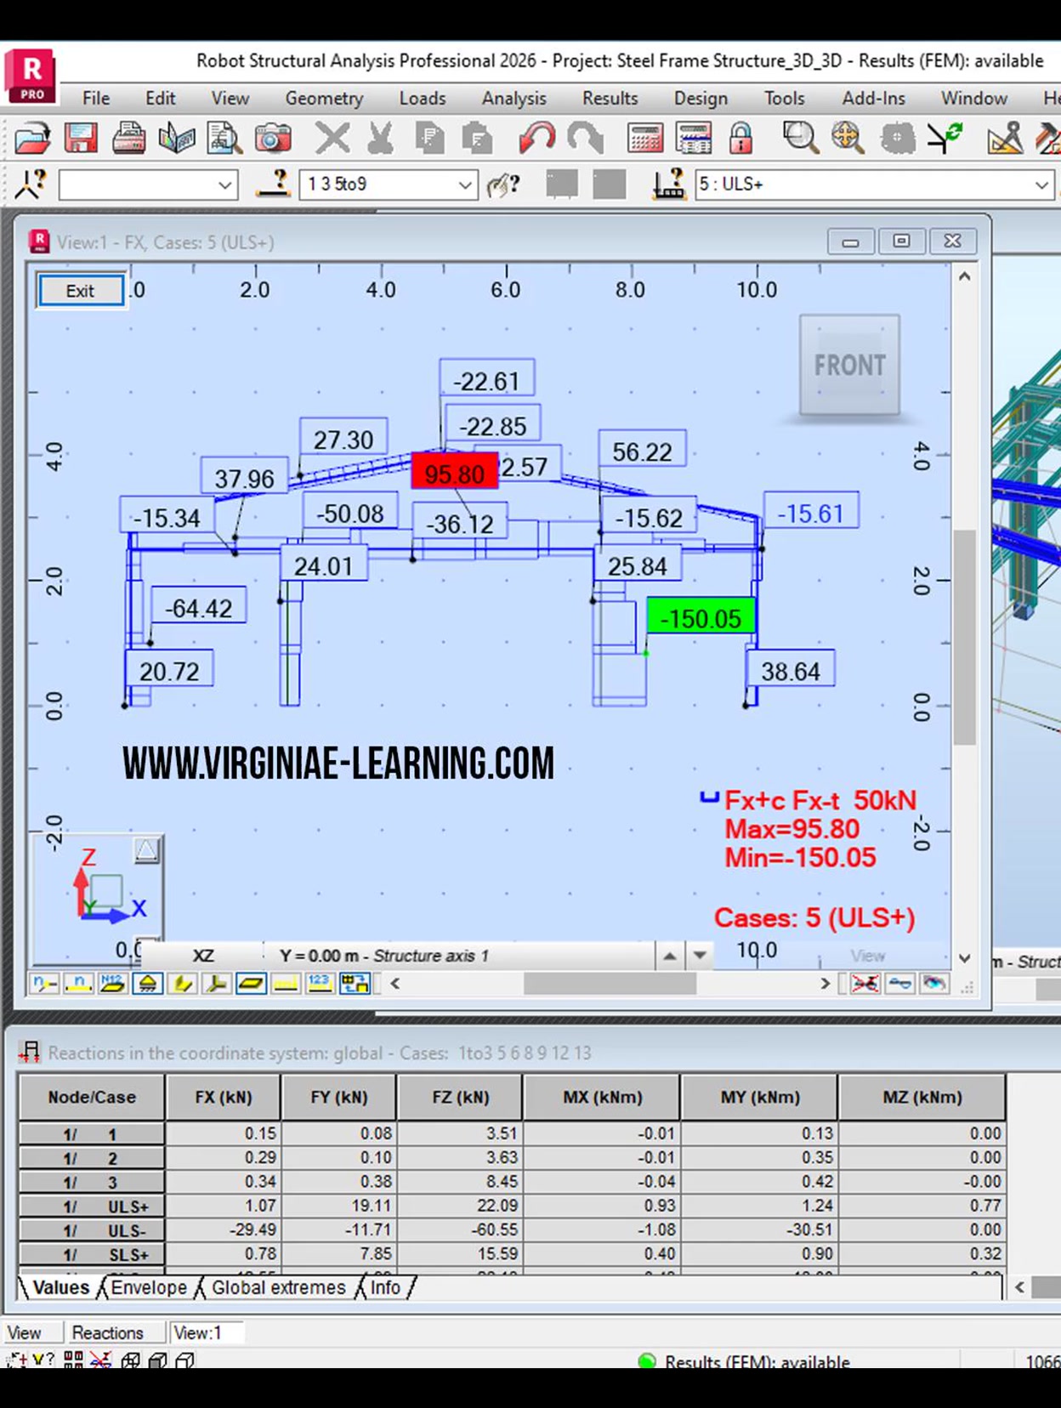Click the FRONT view cube face
This screenshot has width=1061, height=1408.
click(849, 366)
